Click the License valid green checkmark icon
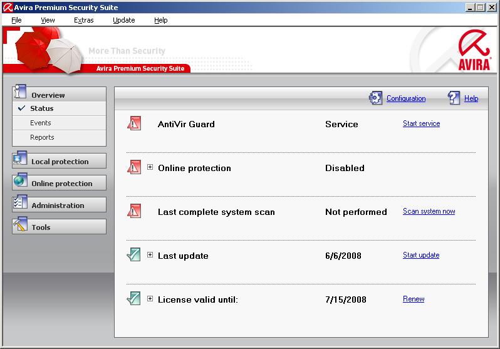This screenshot has width=500, height=349. pos(134,298)
